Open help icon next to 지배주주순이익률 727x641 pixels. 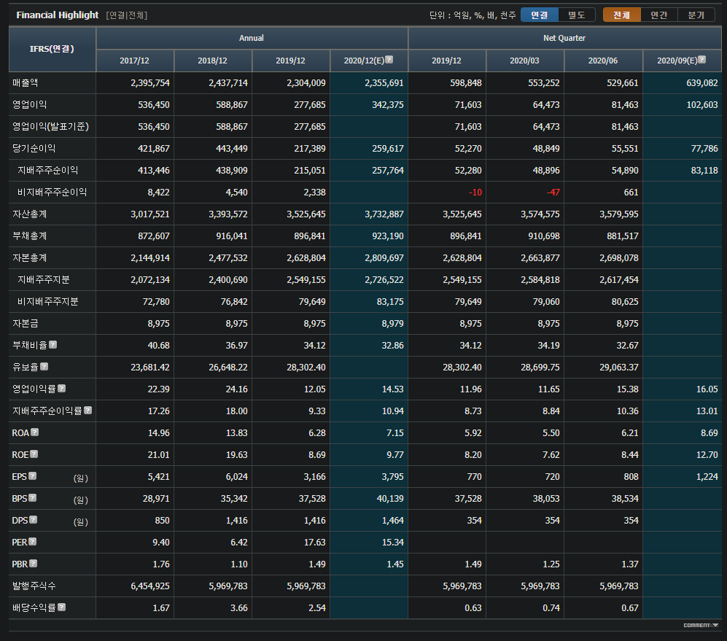pyautogui.click(x=88, y=410)
